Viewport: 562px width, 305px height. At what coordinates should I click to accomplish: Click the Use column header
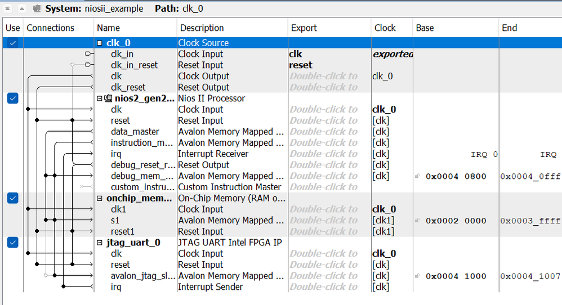[13, 28]
